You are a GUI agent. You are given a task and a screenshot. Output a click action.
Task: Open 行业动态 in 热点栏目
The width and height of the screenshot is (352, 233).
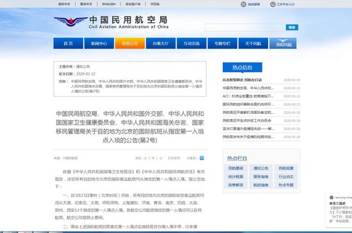pos(286,177)
